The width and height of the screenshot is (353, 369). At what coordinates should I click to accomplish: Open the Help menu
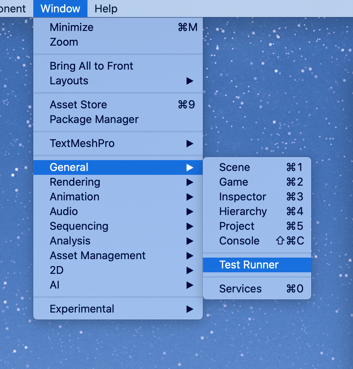[x=106, y=9]
